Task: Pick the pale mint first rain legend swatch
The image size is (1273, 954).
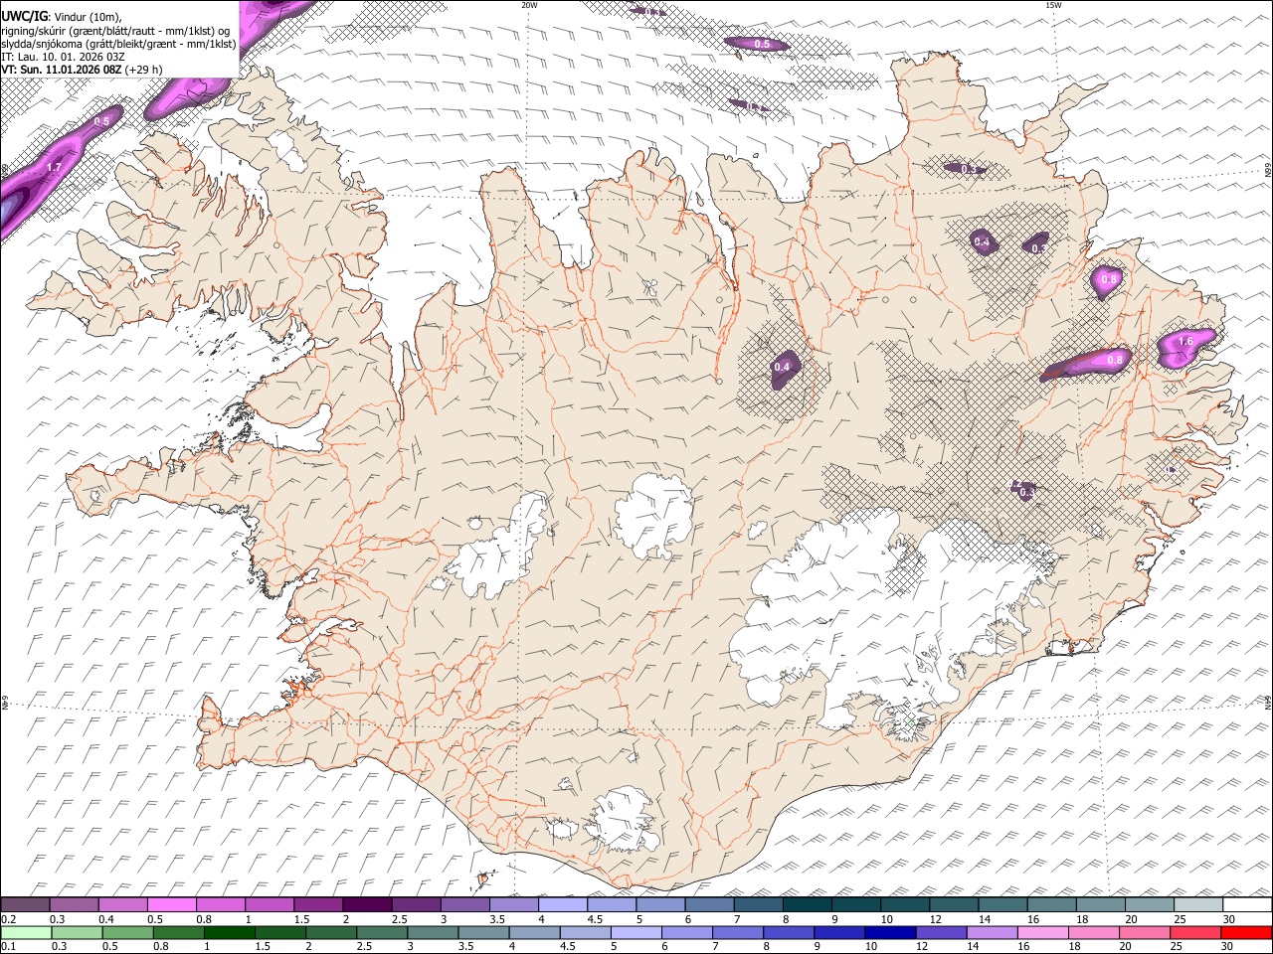Action: point(25,932)
